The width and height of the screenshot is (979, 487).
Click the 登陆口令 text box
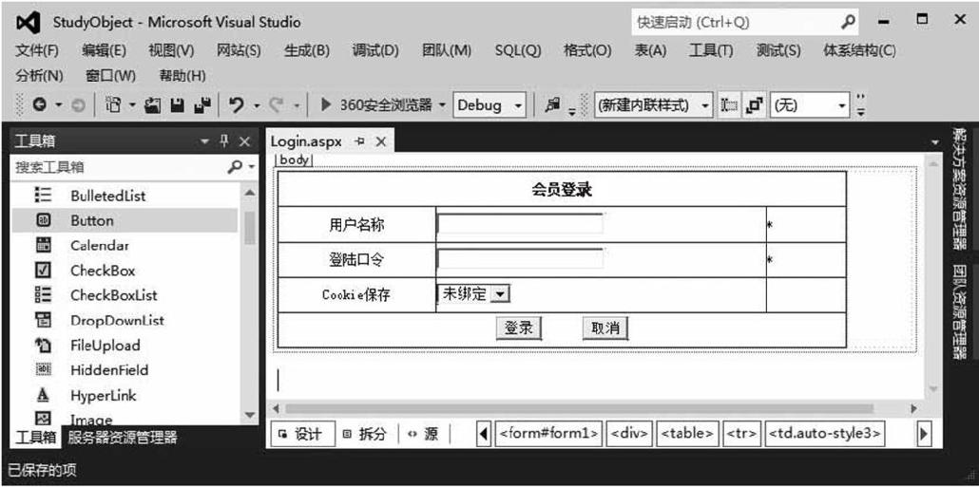click(520, 259)
